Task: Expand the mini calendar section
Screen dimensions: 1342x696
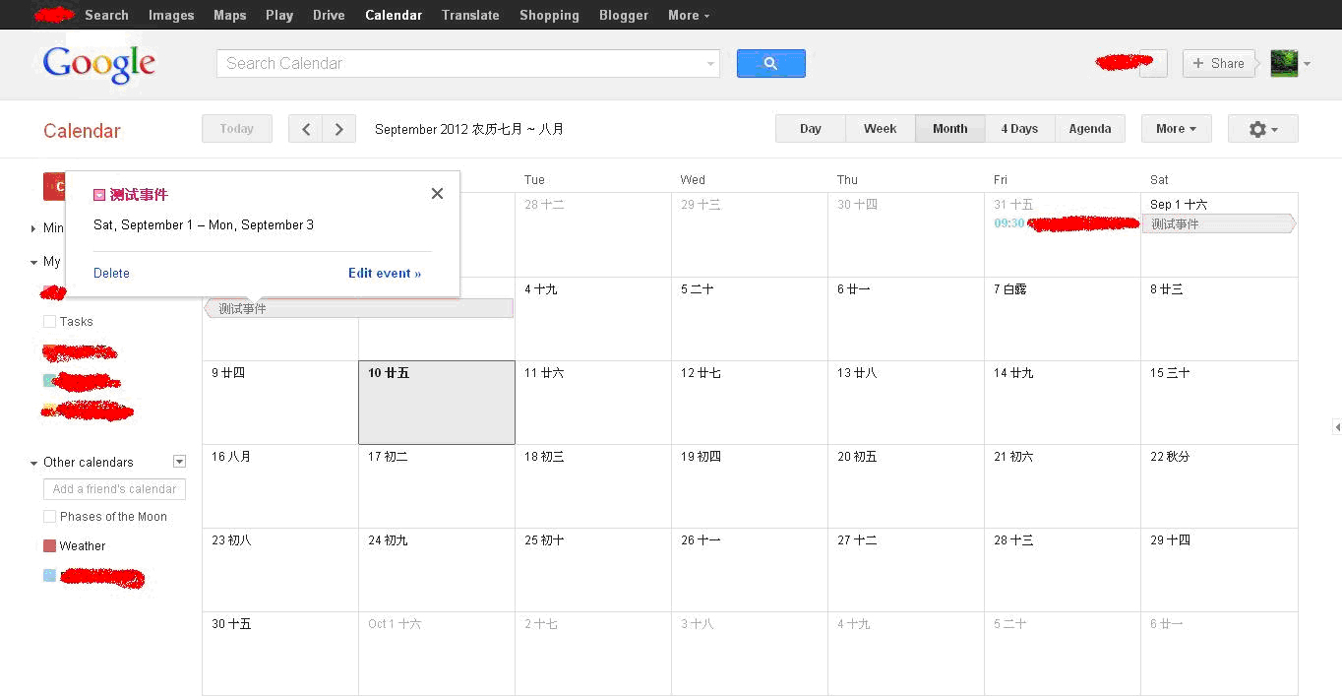Action: click(x=34, y=228)
